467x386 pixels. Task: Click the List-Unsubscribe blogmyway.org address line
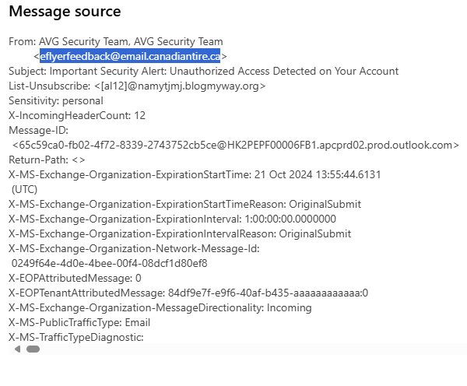(x=137, y=86)
